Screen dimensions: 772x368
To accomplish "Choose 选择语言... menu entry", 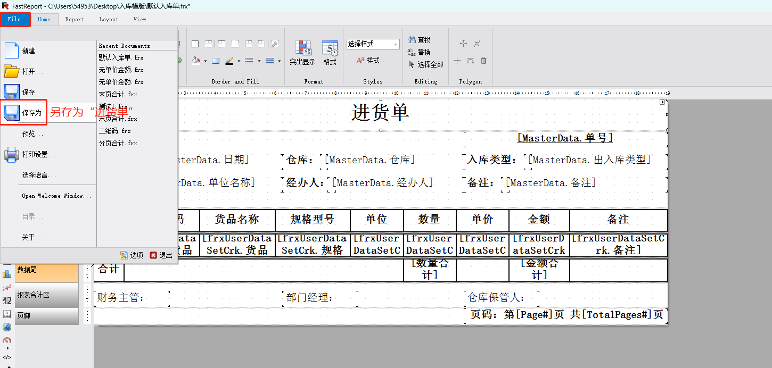I will tap(49, 175).
